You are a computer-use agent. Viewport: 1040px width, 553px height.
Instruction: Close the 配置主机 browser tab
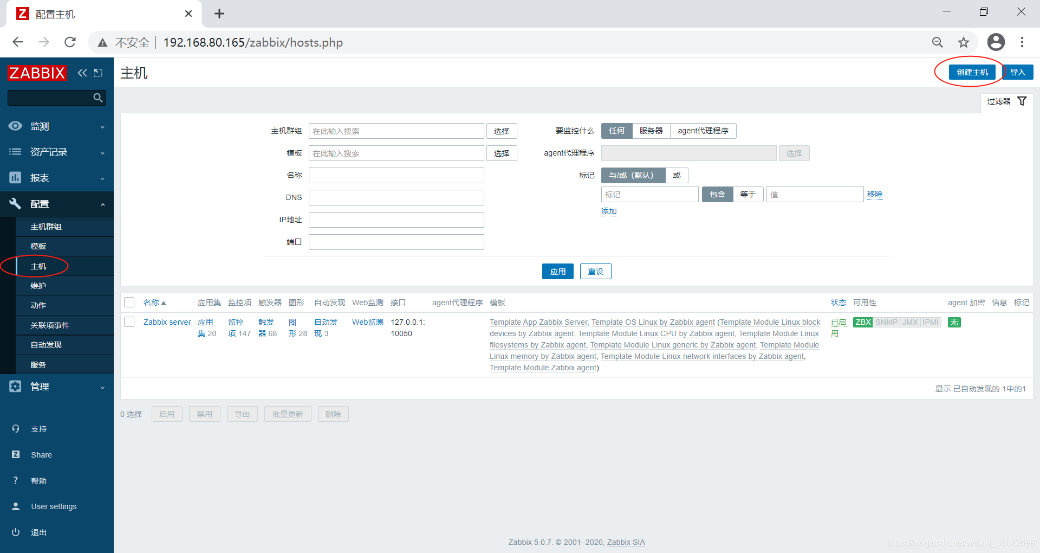pyautogui.click(x=188, y=14)
